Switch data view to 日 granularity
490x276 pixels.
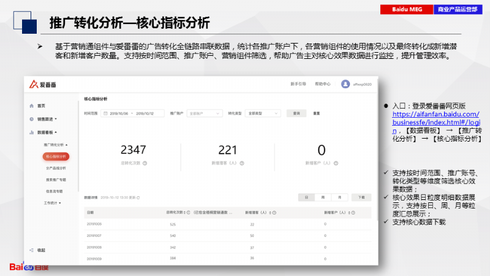click(306, 197)
